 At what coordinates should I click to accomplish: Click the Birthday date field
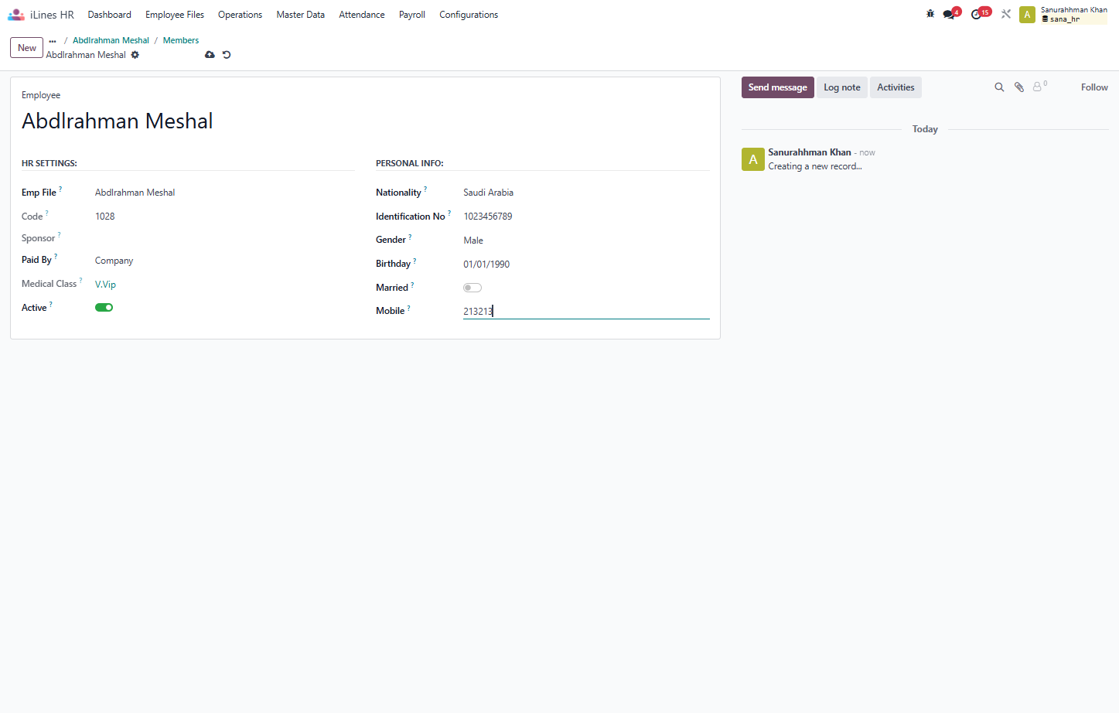(586, 264)
